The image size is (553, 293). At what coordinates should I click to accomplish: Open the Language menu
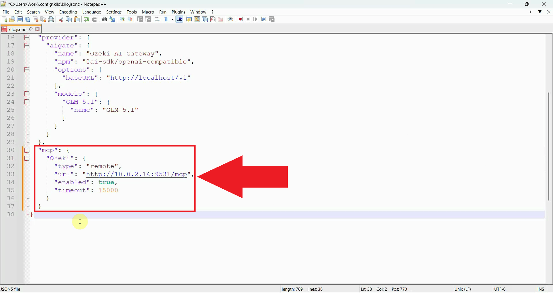(92, 12)
